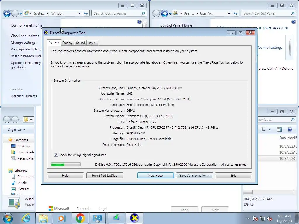299x224 pixels.
Task: Uncheck Check for WHQL digital signatures
Action: pyautogui.click(x=56, y=155)
